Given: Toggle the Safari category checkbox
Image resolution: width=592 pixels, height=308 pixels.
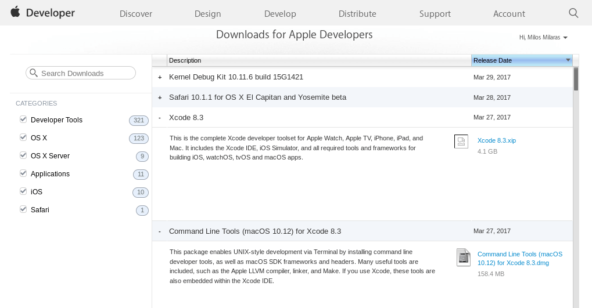Looking at the screenshot, I should 23,209.
